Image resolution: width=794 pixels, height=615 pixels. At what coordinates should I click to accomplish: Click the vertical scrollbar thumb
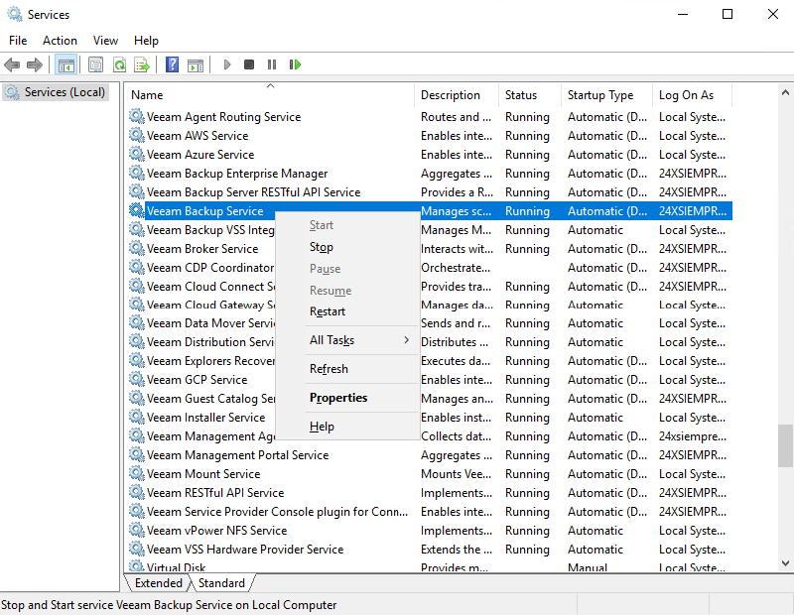pyautogui.click(x=785, y=445)
